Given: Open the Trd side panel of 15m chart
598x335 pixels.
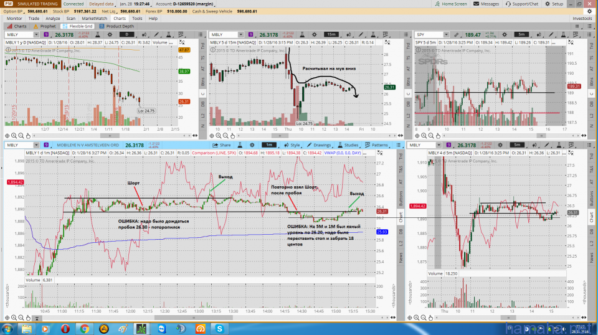Looking at the screenshot, I should coord(202,45).
